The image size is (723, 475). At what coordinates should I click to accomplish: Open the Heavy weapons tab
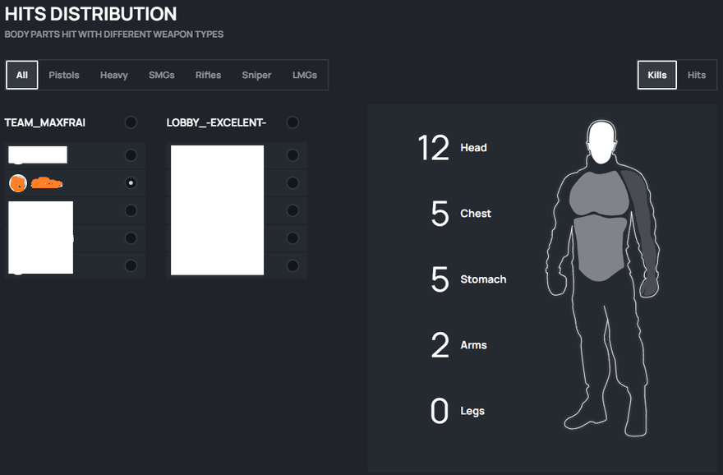pos(114,75)
